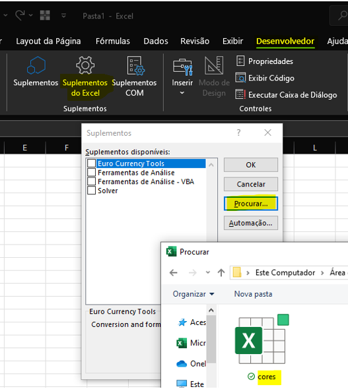The width and height of the screenshot is (348, 389).
Task: Select the cores Excel file thumbnail
Action: pos(261,340)
